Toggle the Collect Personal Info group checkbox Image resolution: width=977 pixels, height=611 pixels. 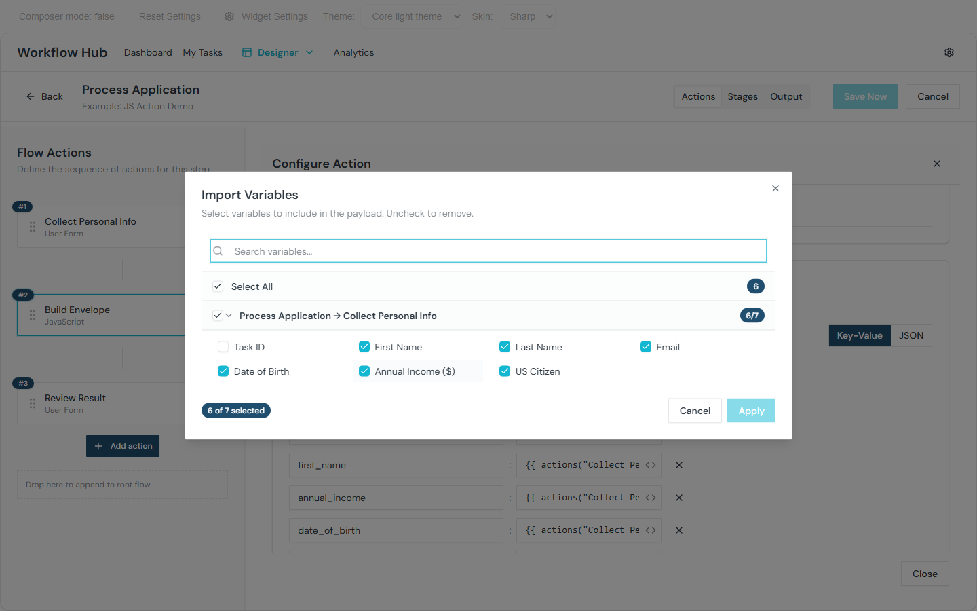pos(218,316)
